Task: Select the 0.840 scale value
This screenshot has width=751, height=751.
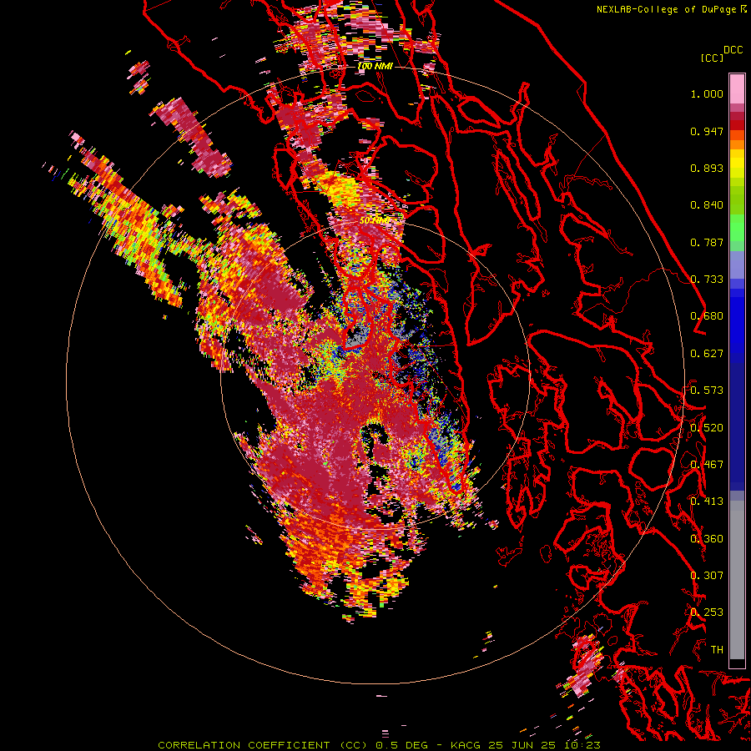Action: (x=707, y=205)
